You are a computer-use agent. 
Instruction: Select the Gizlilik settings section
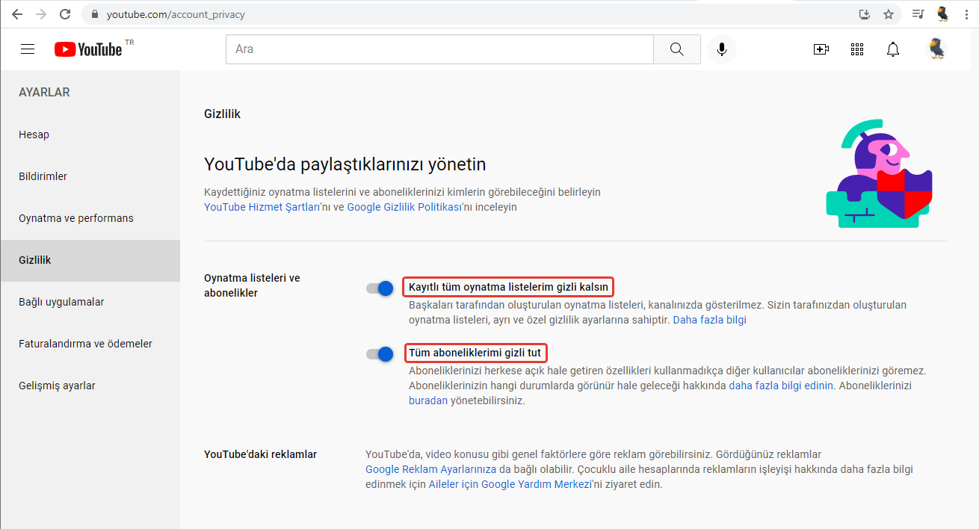click(90, 260)
